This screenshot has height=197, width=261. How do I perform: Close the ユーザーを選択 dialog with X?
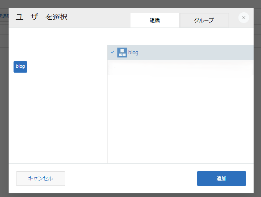click(244, 18)
